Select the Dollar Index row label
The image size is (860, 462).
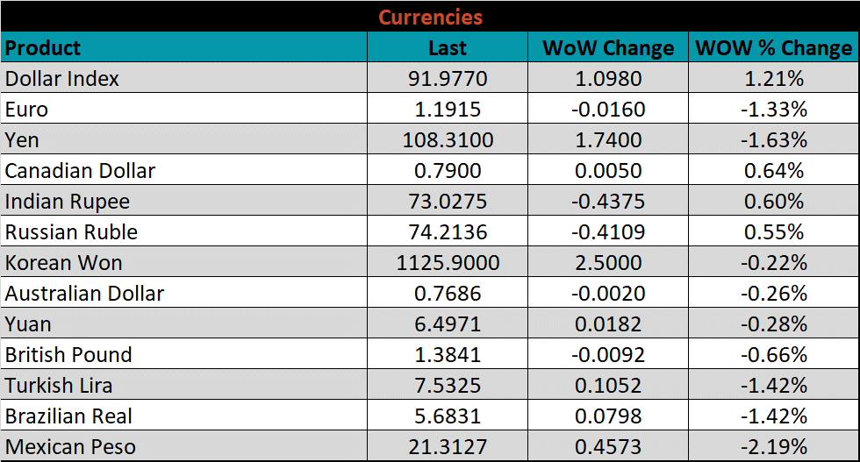(62, 79)
